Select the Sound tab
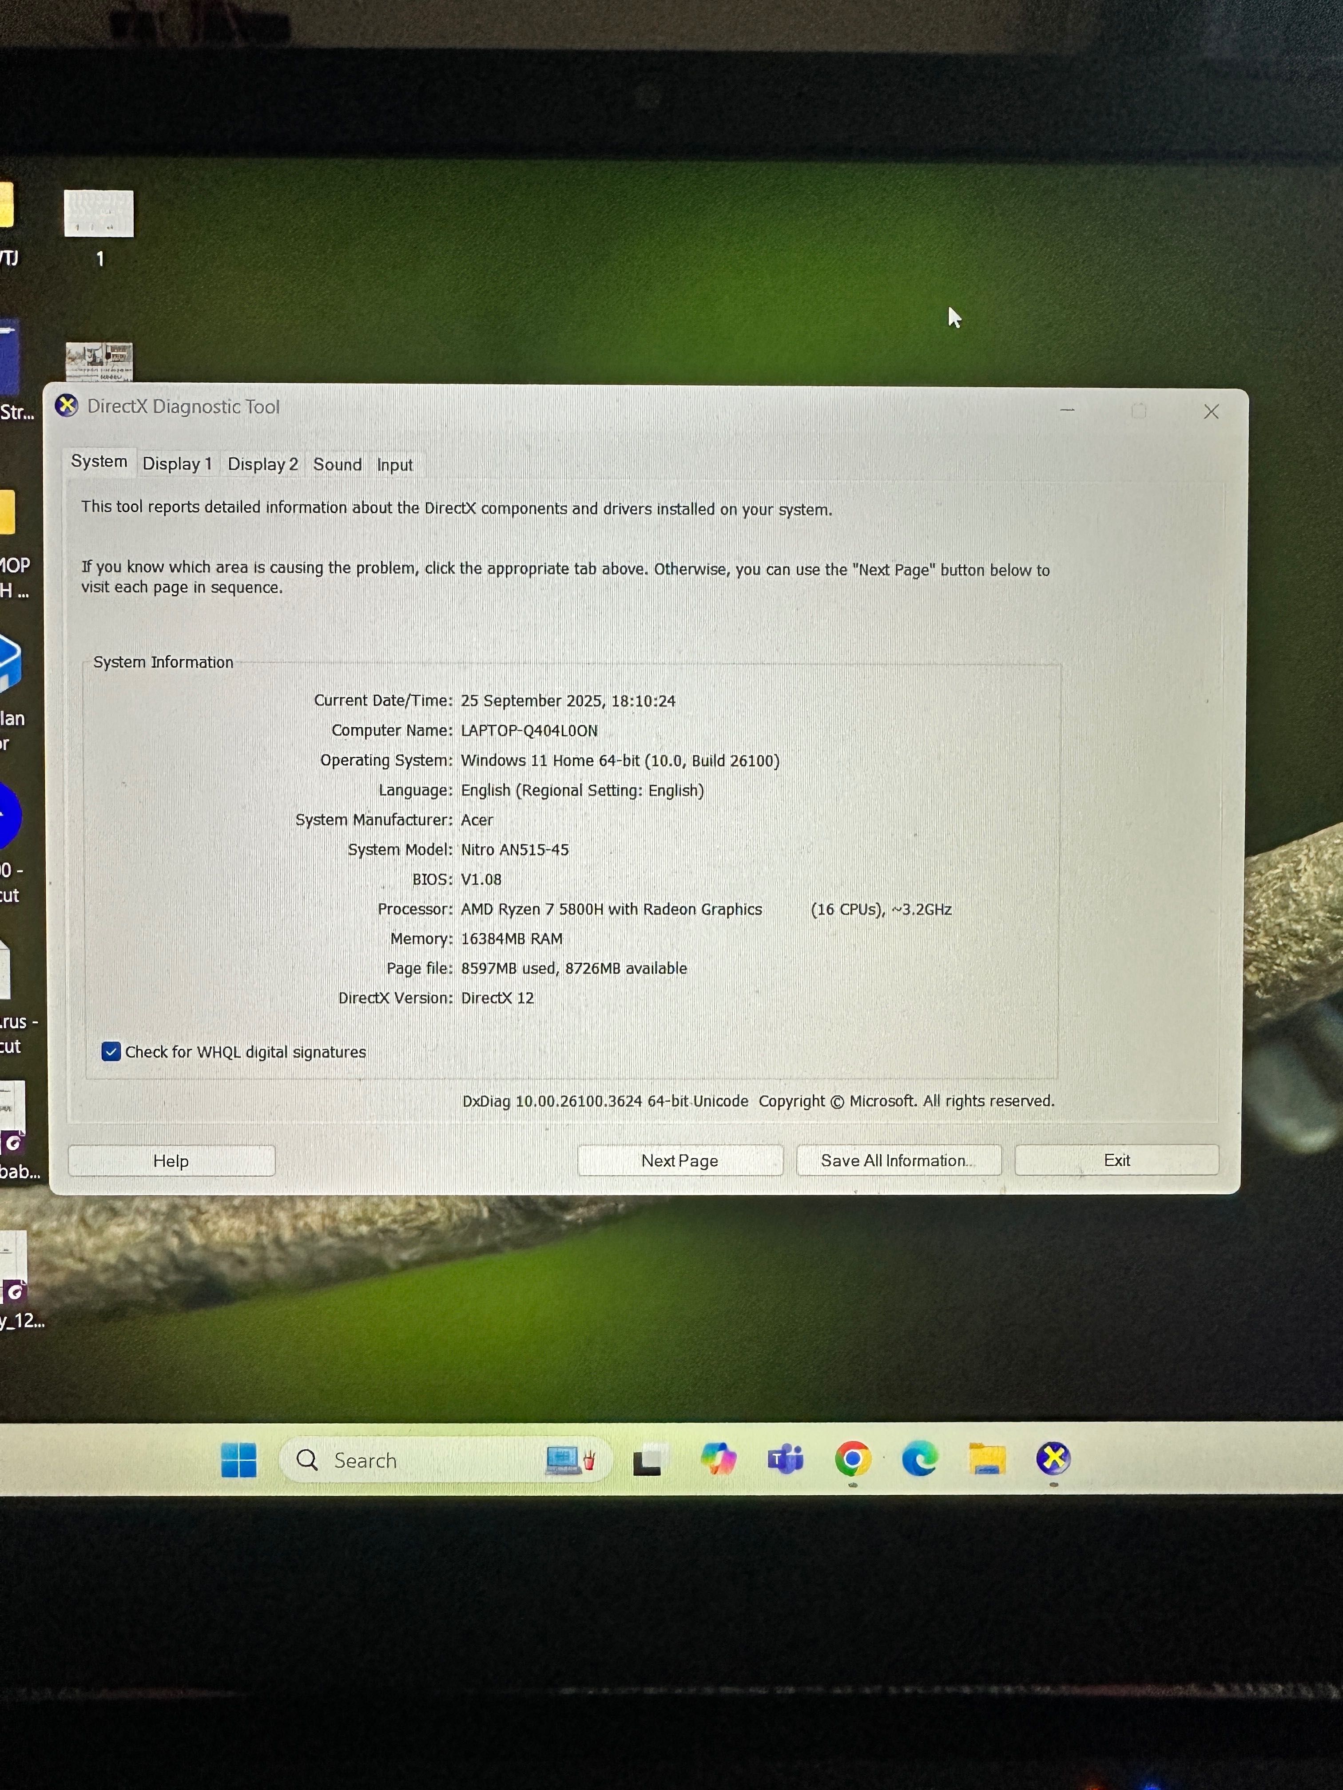This screenshot has width=1343, height=1790. click(337, 464)
